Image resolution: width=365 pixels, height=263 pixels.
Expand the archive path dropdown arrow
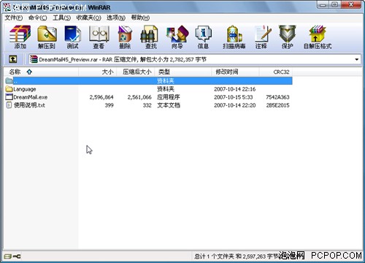[x=357, y=59]
